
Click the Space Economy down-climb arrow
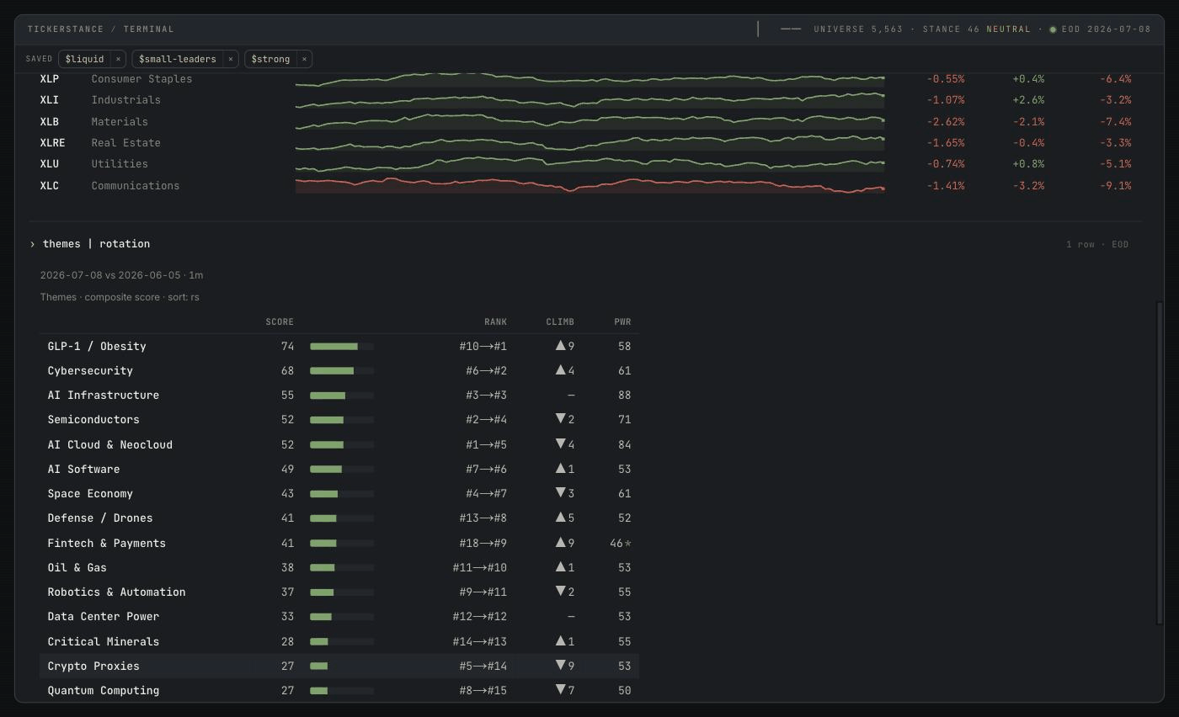coord(560,493)
